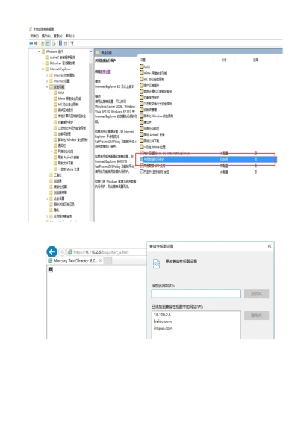
Task: Open the 帮助(H) menu
Action: [70, 36]
